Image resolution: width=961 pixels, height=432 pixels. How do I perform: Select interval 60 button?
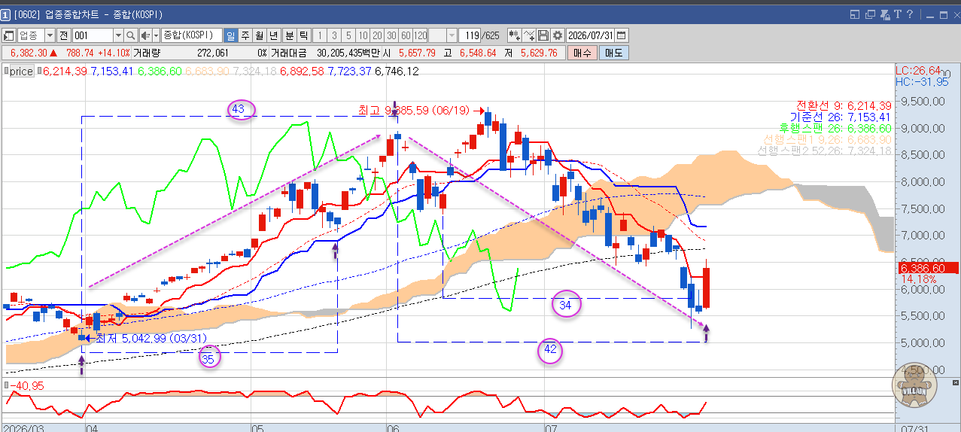[406, 35]
